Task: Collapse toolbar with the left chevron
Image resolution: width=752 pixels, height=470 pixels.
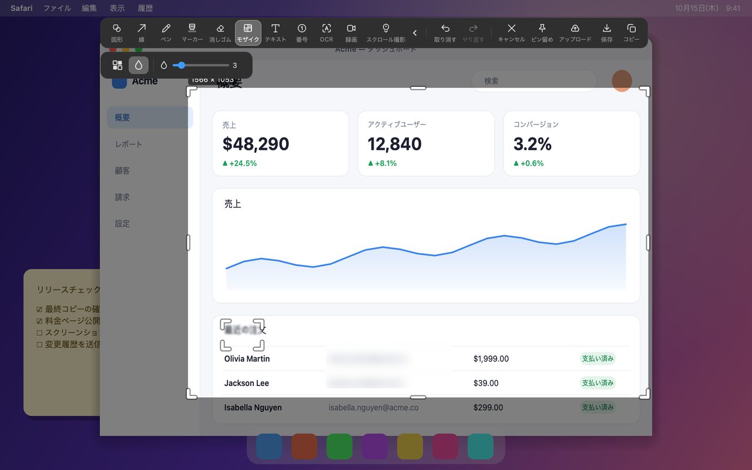Action: click(x=415, y=33)
